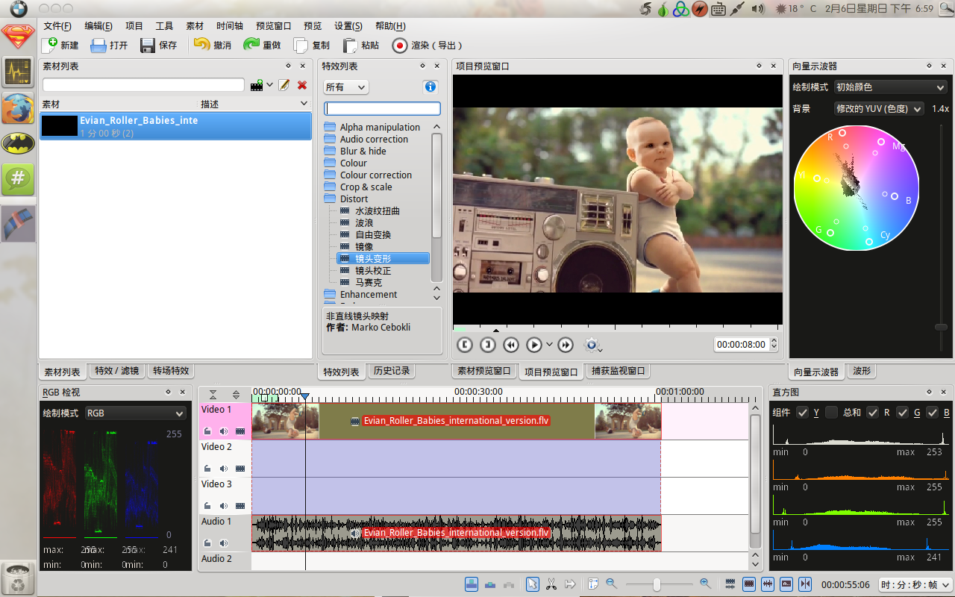The width and height of the screenshot is (955, 597).
Task: Open the Firefox launcher in the dock
Action: coord(18,108)
